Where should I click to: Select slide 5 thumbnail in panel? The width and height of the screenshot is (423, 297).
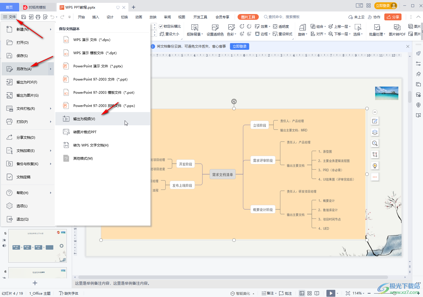point(38,246)
